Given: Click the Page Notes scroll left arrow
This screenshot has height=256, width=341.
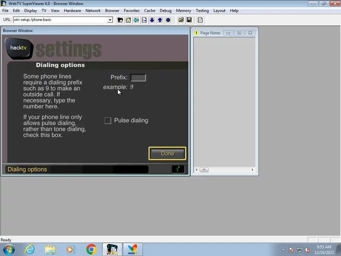Looking at the screenshot, I should coord(196,170).
